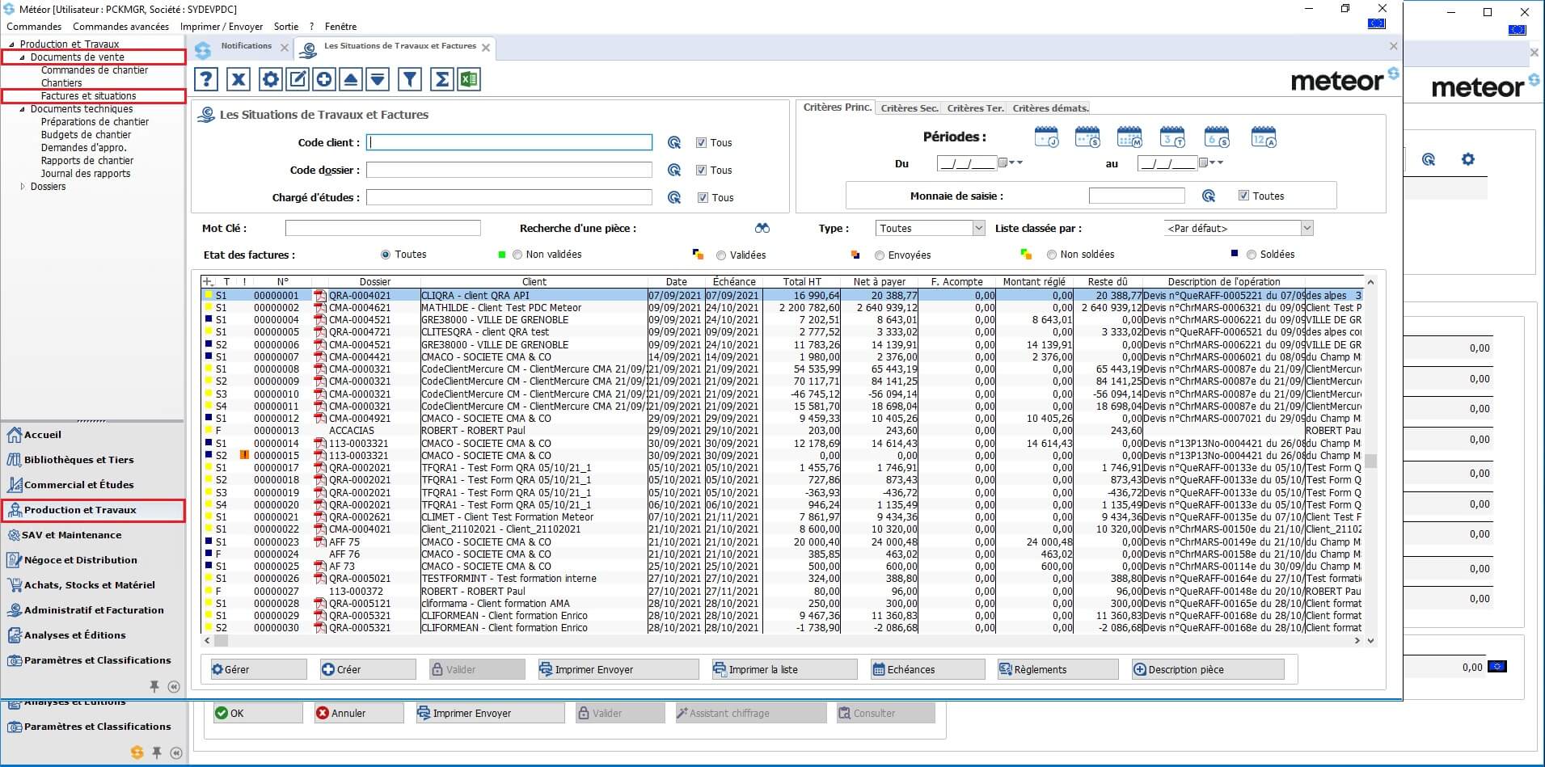The height and width of the screenshot is (767, 1545).
Task: Click the Imprimer la liste button
Action: pos(783,669)
